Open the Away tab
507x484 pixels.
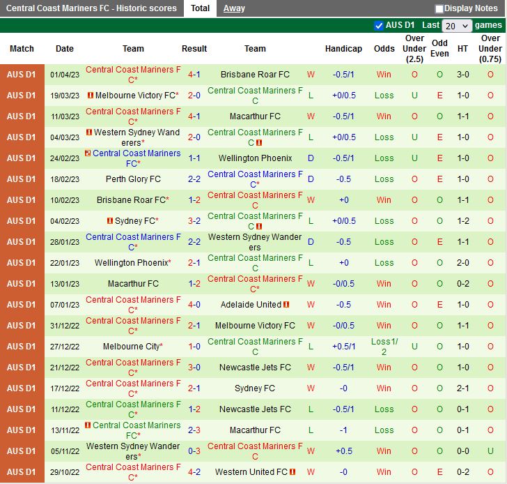[234, 8]
